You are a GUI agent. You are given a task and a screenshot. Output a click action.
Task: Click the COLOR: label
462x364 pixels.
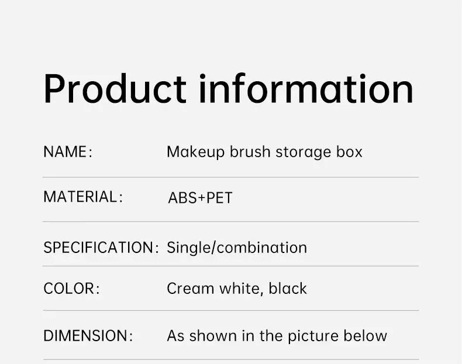pyautogui.click(x=71, y=289)
